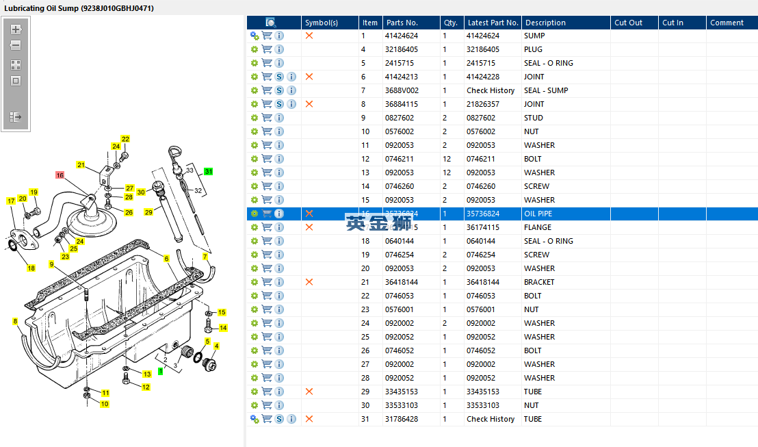Screen dimensions: 758x447
Task: Add item 26 BOLT 0746052 to cart
Action: (x=267, y=350)
